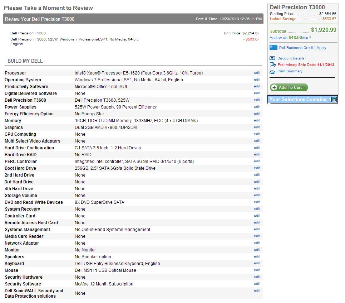345x303 pixels.
Task: Click the 16GB DDR3 UDIMM Memory value
Action: 136,121
